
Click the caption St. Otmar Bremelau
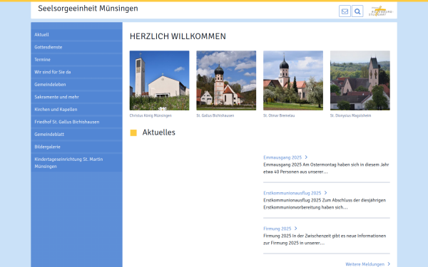[x=279, y=115]
